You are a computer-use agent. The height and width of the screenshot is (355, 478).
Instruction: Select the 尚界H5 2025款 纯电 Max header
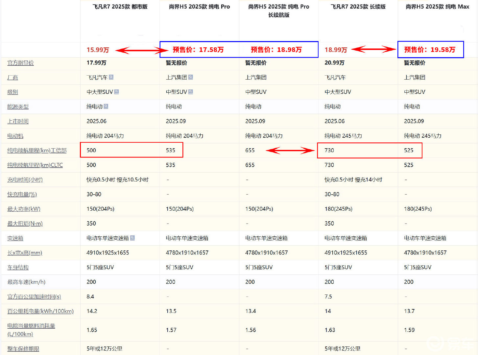click(x=437, y=7)
